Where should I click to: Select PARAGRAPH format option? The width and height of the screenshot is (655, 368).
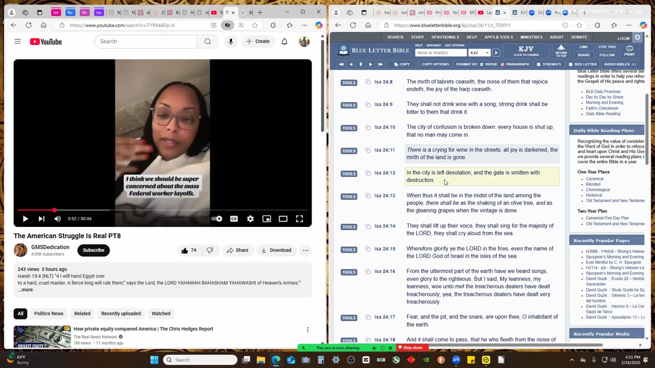point(514,64)
